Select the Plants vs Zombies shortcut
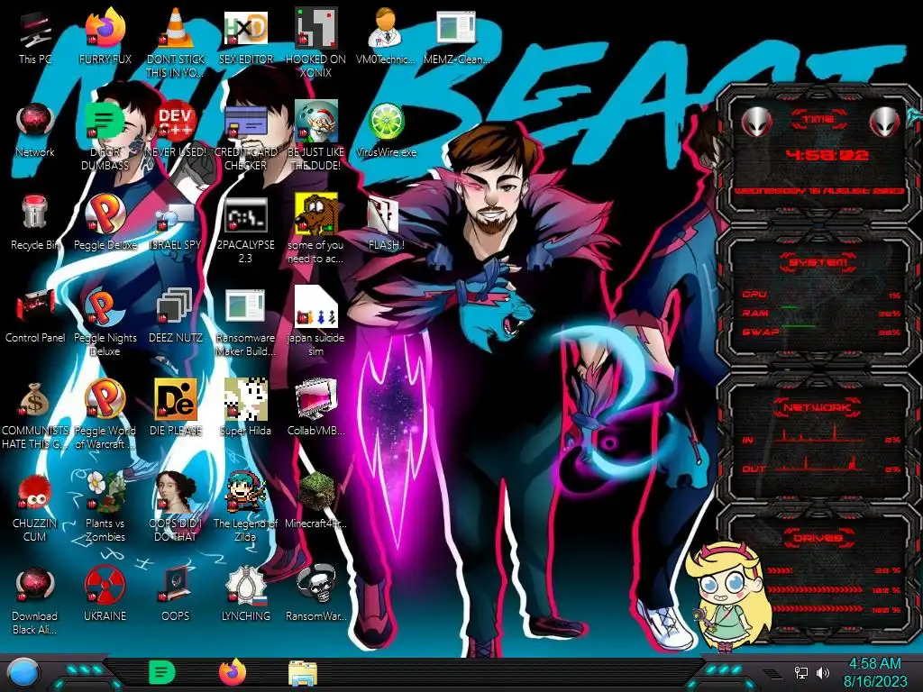Viewport: 923px width, 692px height. tap(105, 492)
